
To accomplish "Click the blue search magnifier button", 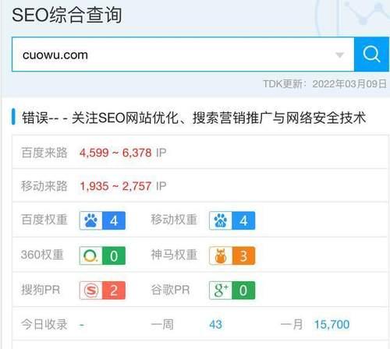I will click(371, 55).
